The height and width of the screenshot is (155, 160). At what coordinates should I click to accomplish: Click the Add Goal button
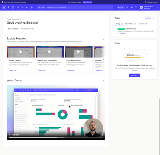(135, 75)
